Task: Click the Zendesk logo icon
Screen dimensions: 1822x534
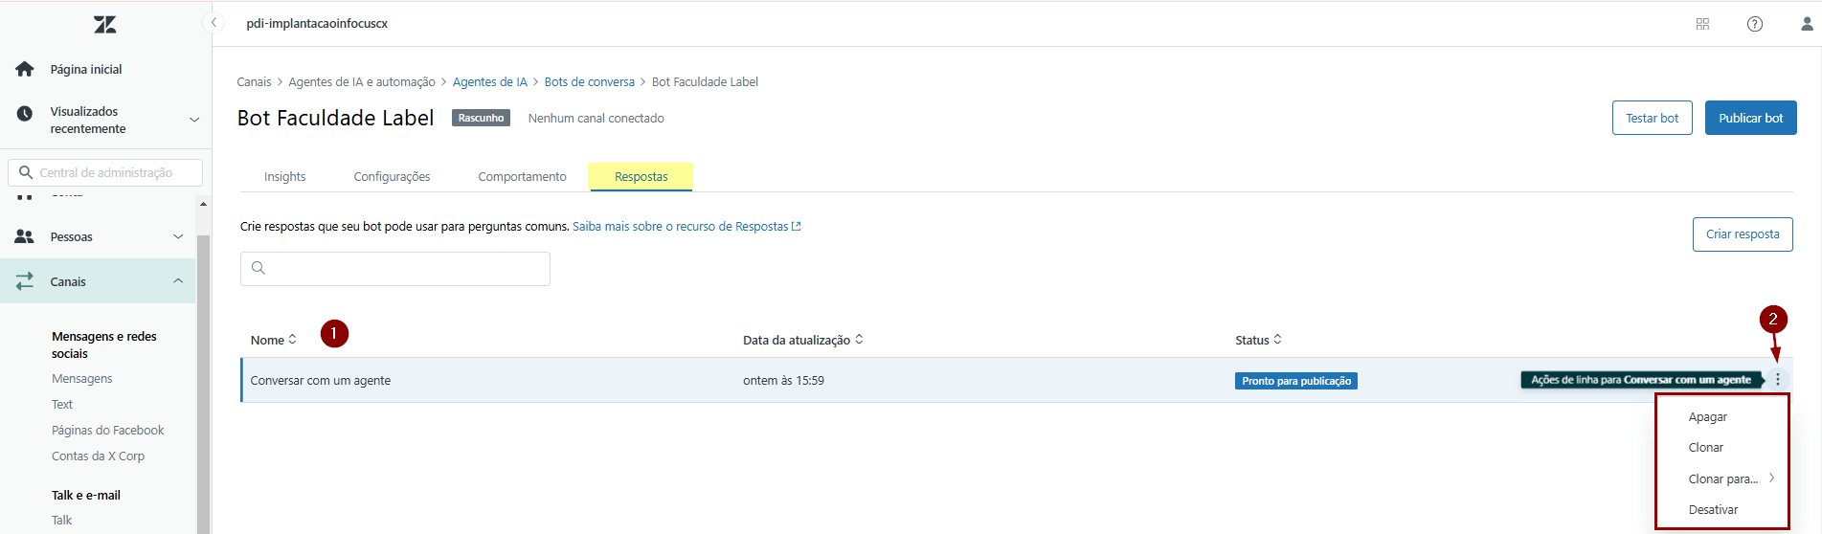Action: pyautogui.click(x=105, y=25)
